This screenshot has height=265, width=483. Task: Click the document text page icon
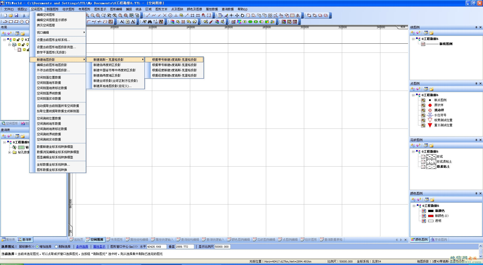tap(128, 22)
